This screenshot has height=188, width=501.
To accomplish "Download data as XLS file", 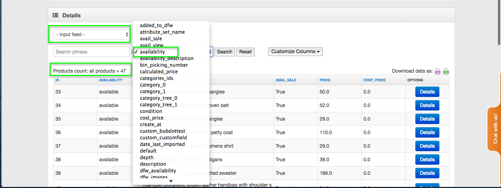I will [x=446, y=71].
